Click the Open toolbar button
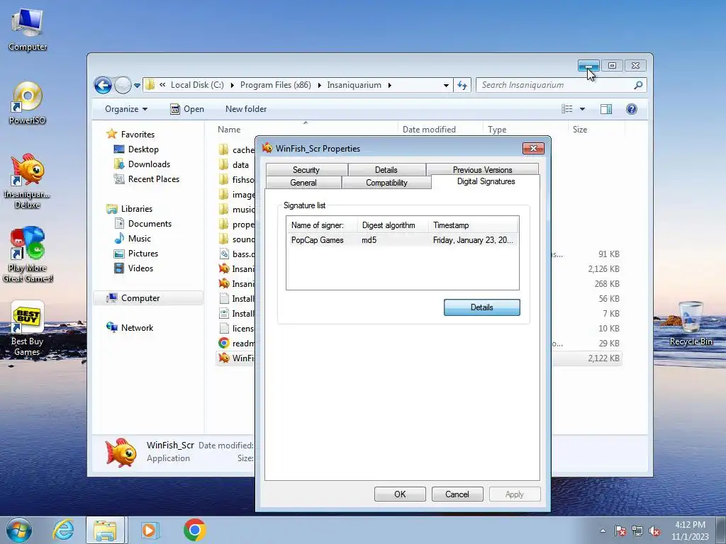Screen dimensions: 726x544 pyautogui.click(x=187, y=109)
